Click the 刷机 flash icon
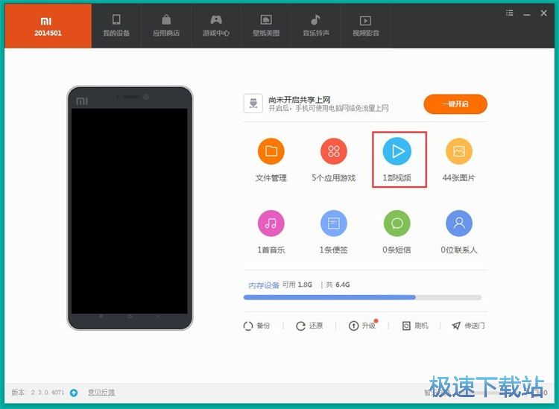 point(406,326)
